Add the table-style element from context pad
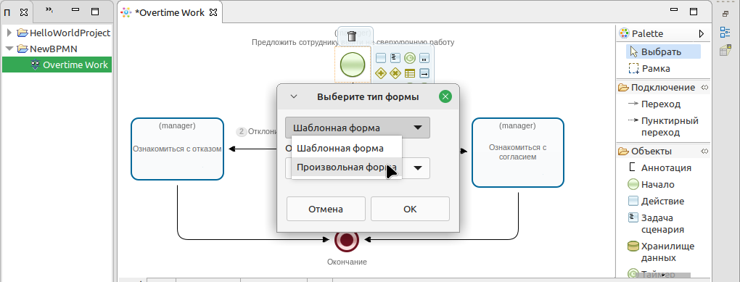Viewport: 740px width, 282px height. click(410, 73)
